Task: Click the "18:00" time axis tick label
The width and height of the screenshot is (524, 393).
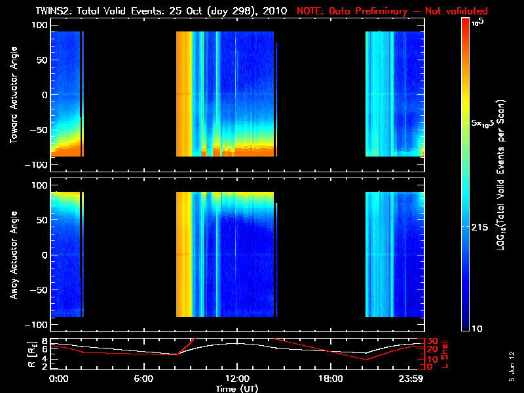Action: pos(330,379)
